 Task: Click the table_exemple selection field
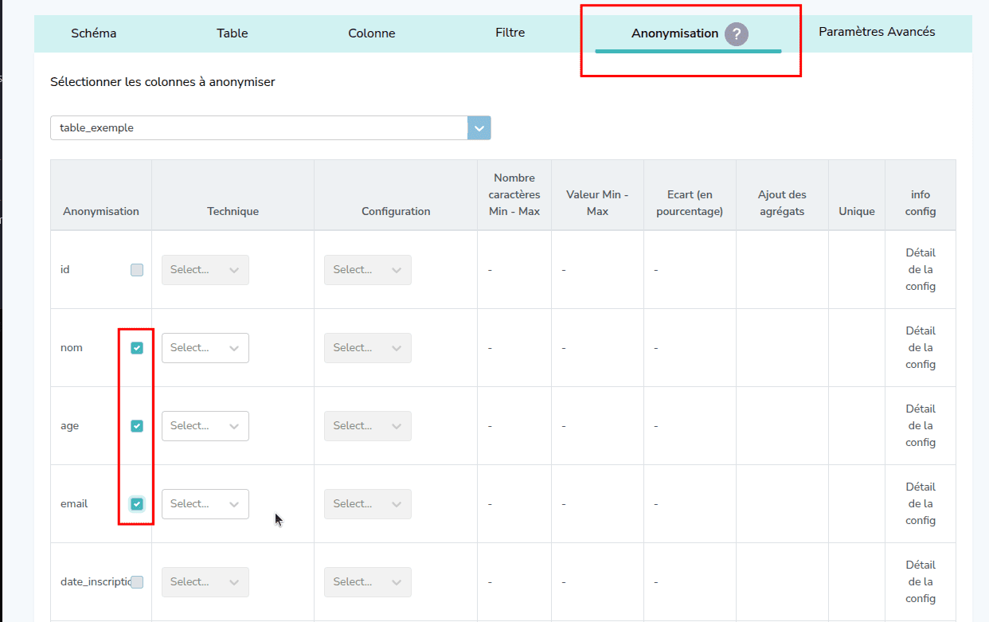(x=259, y=128)
